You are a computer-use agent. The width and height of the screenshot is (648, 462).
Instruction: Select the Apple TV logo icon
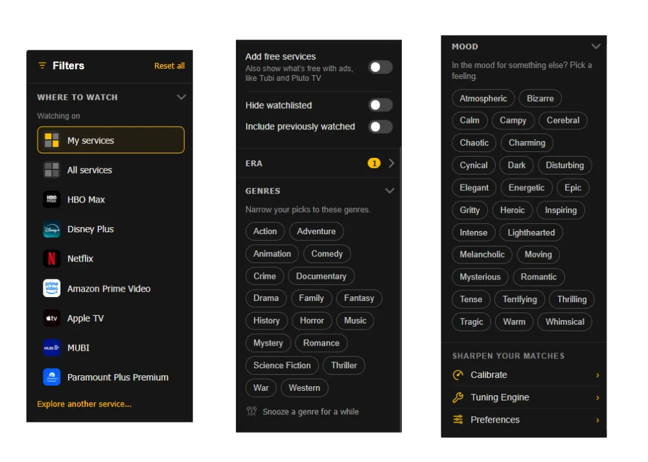coord(52,318)
